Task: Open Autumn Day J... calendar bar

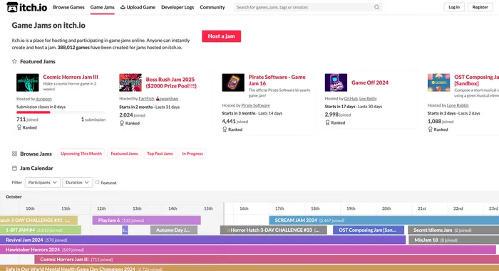Action: 174,230
